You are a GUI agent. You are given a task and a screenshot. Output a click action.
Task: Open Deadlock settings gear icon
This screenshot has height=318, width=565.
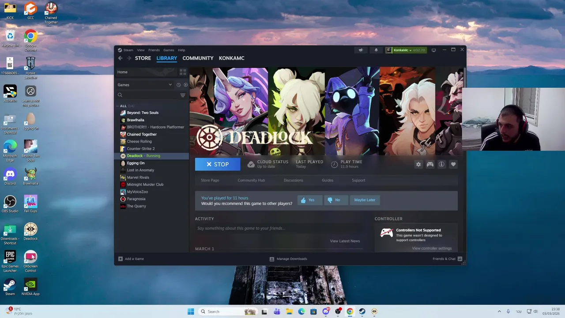coord(418,164)
